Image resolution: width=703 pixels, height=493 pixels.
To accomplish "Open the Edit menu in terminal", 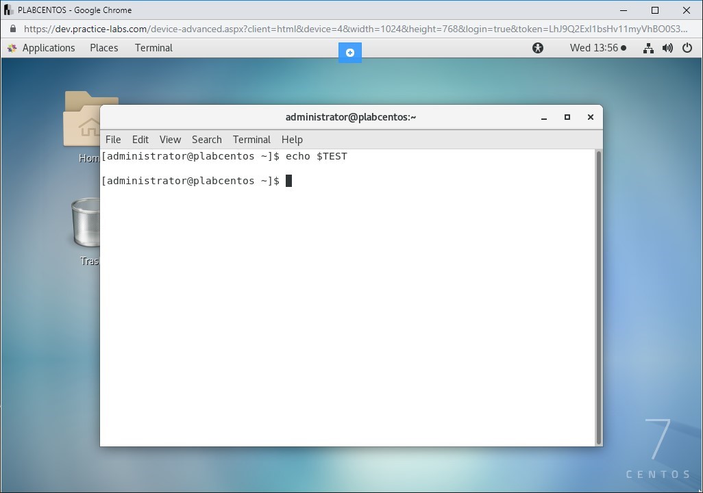I will tap(140, 140).
